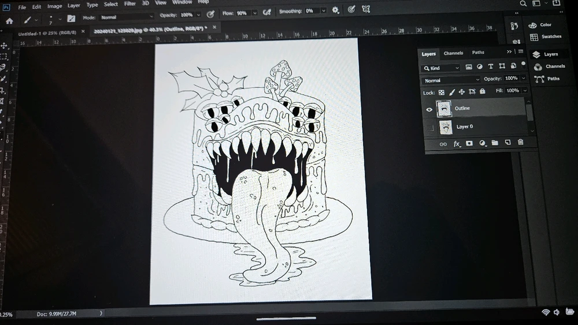Select the Lasso tool
This screenshot has width=578, height=325.
click(x=3, y=67)
